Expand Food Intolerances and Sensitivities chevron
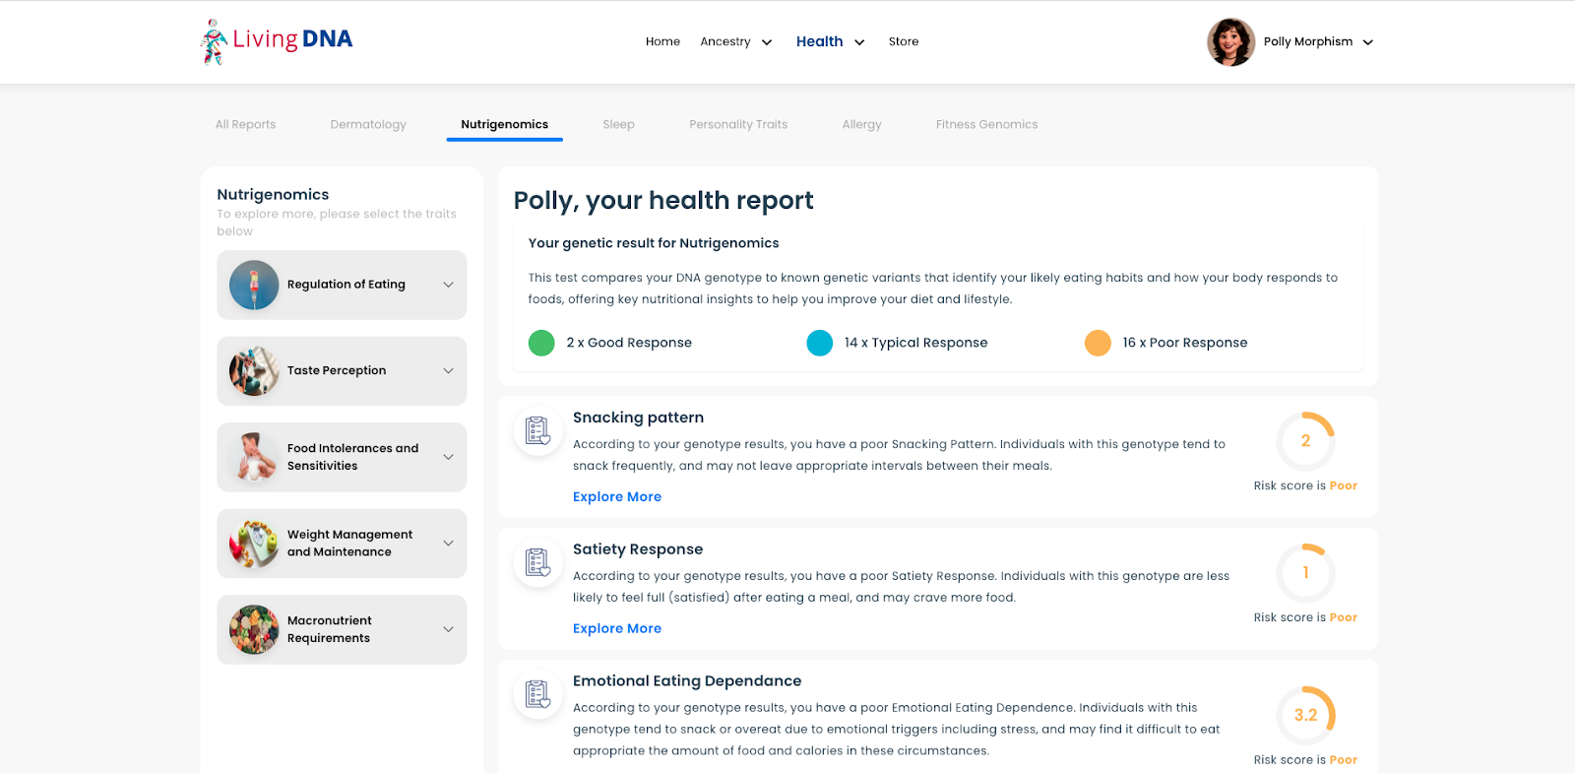 tap(448, 457)
